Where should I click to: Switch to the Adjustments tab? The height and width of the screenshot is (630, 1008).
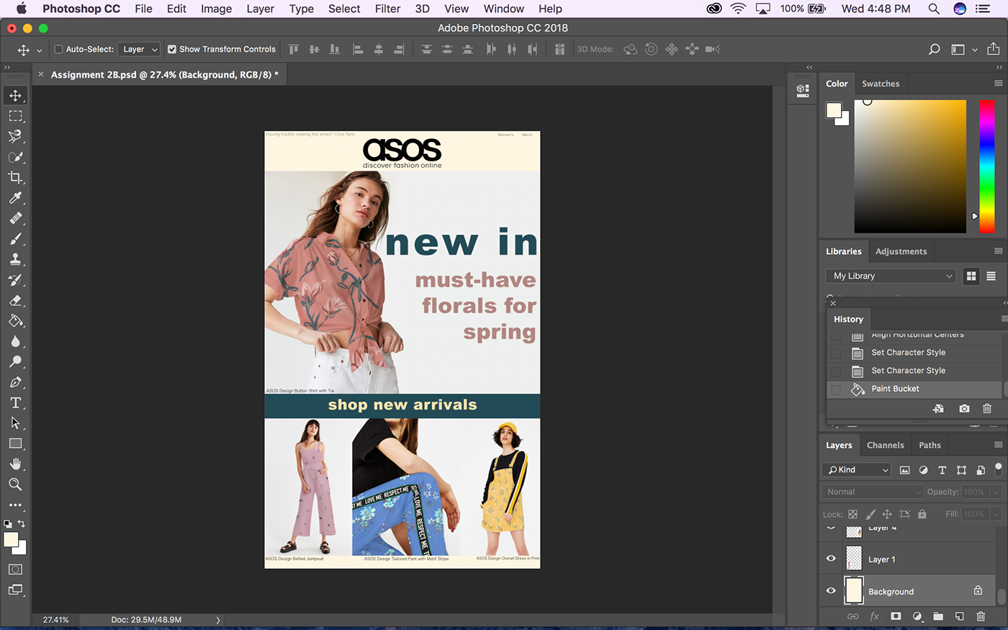point(901,251)
